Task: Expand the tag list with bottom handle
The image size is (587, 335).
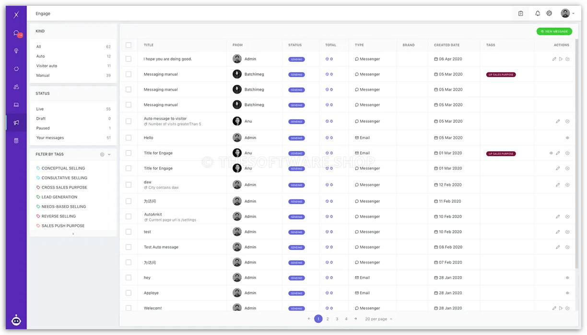Action: point(73,234)
